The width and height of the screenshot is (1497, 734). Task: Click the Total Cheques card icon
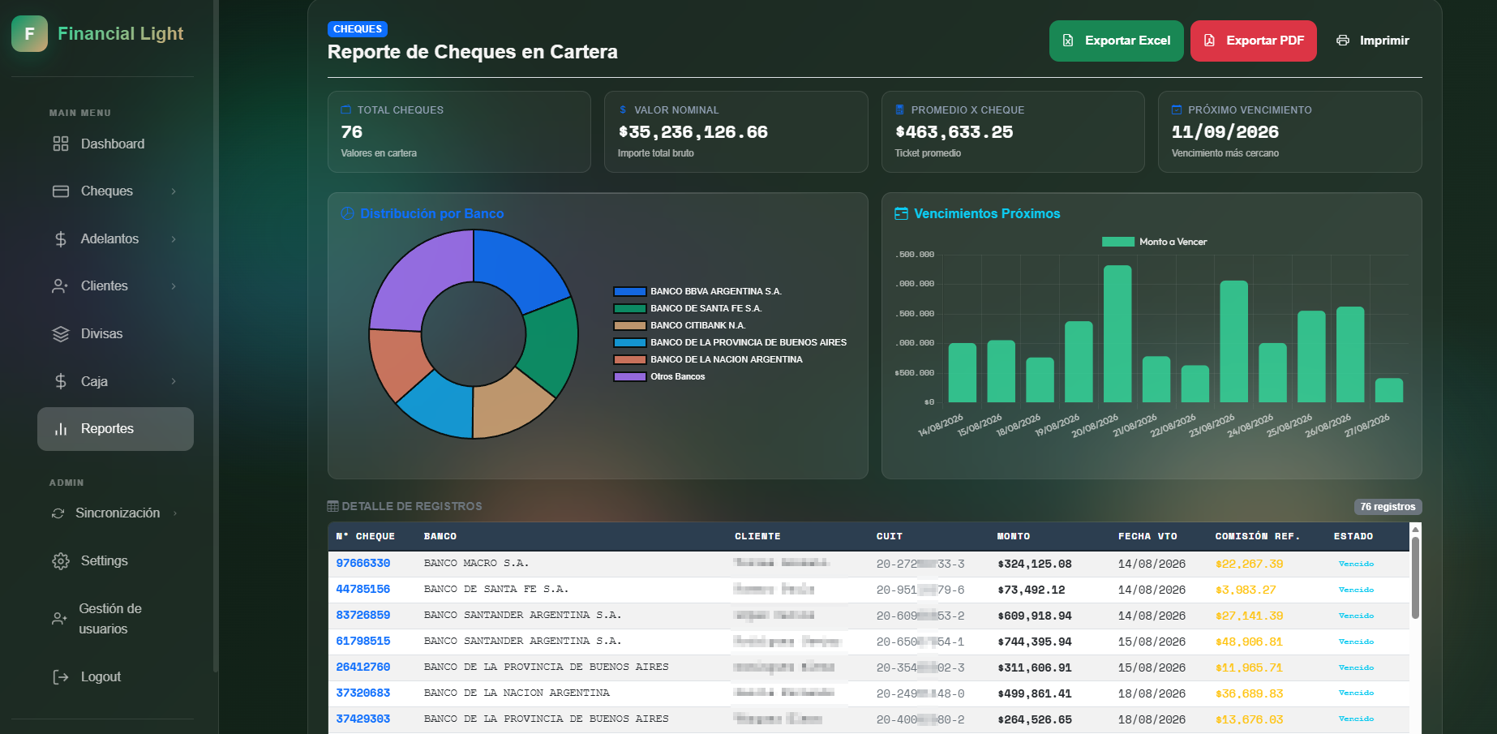point(346,109)
